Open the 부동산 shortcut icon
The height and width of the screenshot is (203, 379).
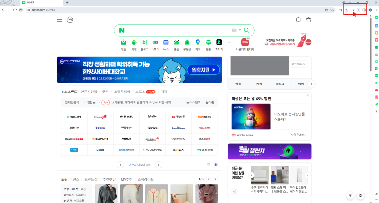coord(187,42)
